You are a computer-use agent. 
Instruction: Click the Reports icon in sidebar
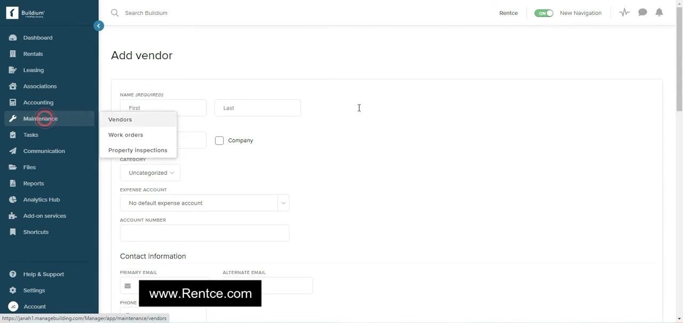(13, 183)
